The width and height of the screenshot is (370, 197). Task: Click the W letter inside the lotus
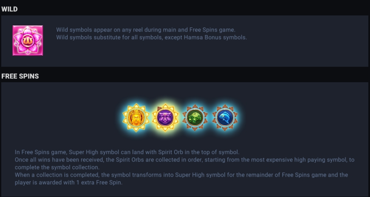pyautogui.click(x=28, y=40)
